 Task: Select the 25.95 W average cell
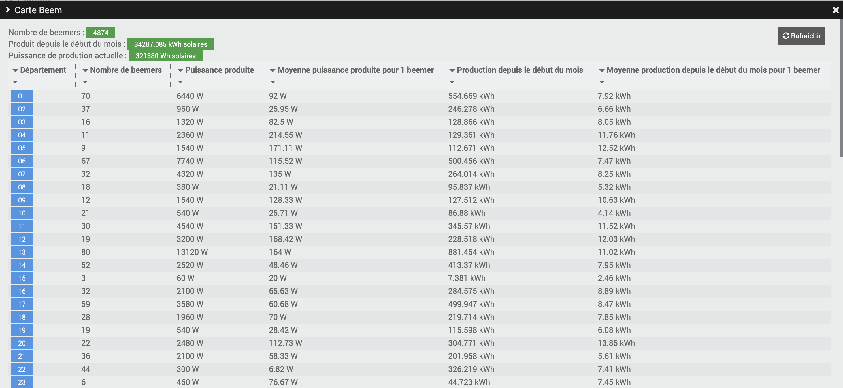pos(283,109)
